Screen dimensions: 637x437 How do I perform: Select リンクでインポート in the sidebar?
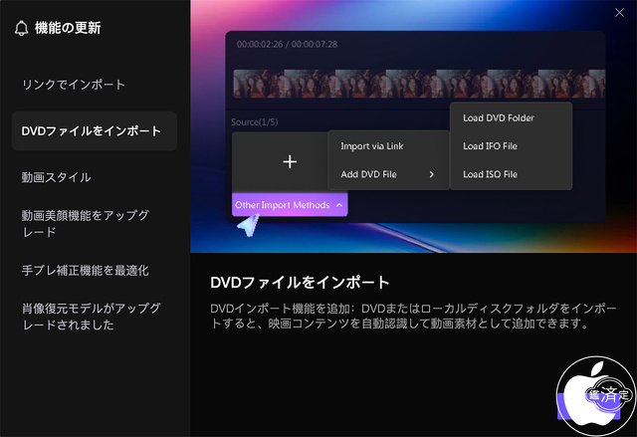click(74, 85)
